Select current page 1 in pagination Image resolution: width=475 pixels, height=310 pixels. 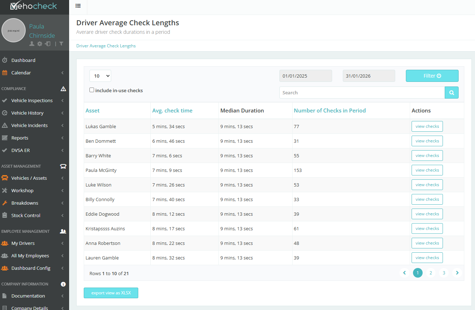418,273
